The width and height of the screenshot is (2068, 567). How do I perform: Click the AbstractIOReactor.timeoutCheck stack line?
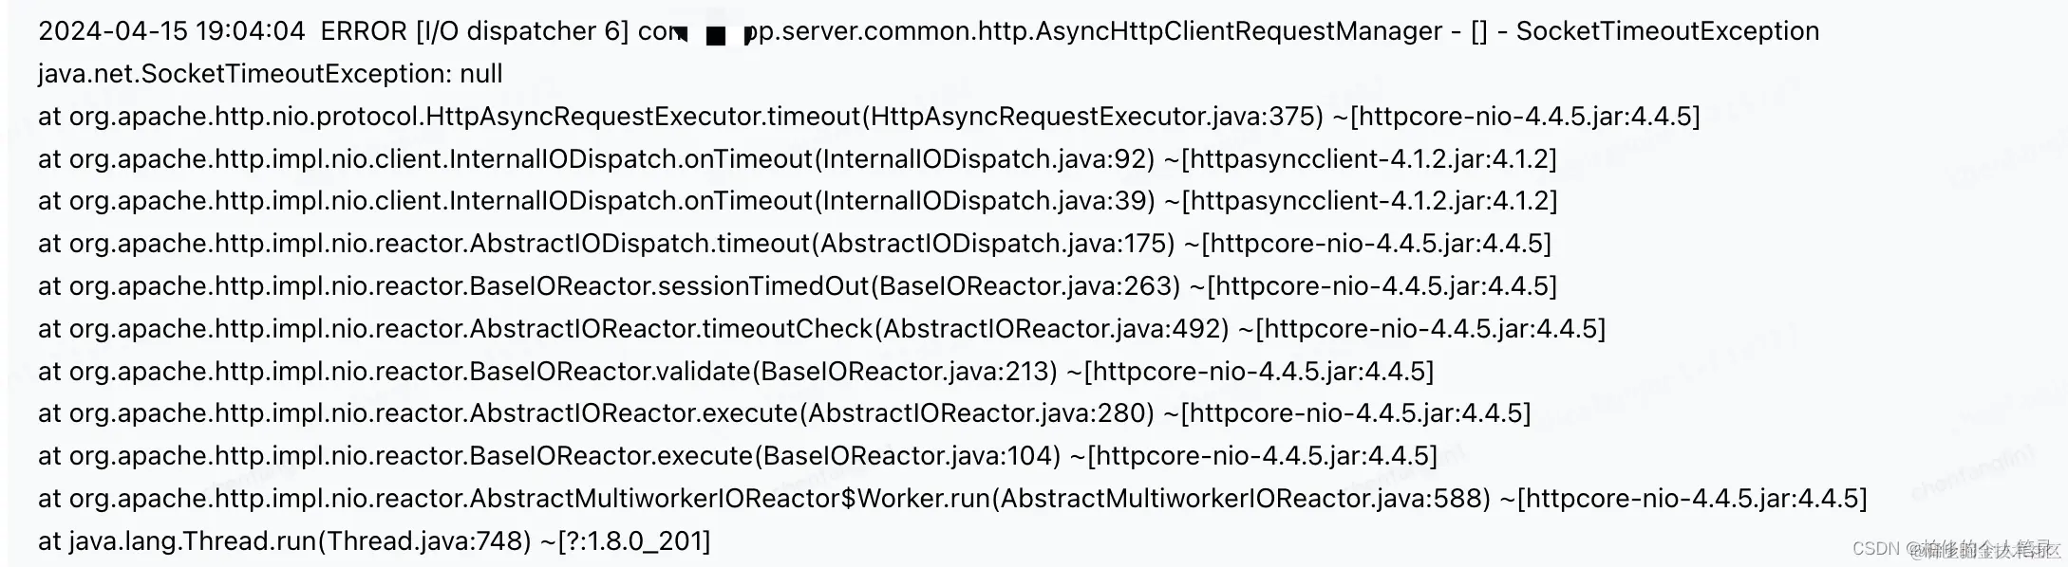coord(822,329)
